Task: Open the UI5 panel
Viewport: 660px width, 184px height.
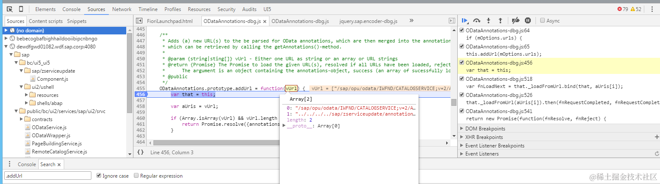Action: click(x=267, y=9)
